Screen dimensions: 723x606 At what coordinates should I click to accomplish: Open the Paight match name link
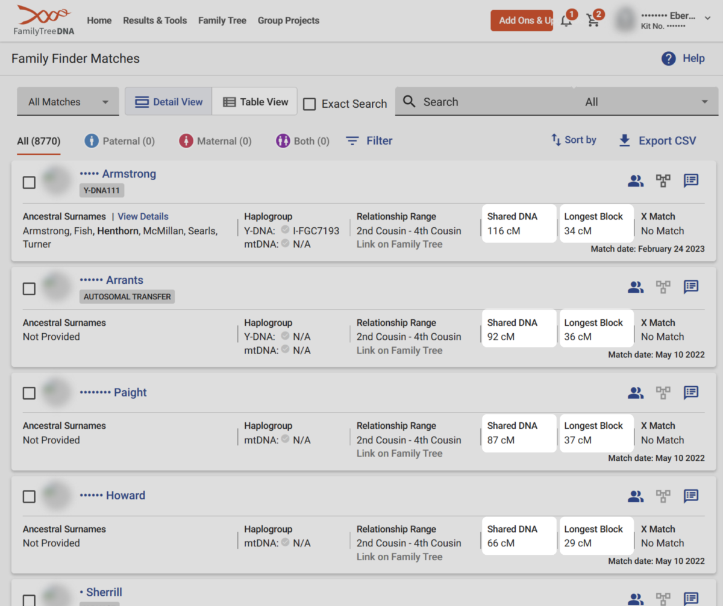[113, 392]
